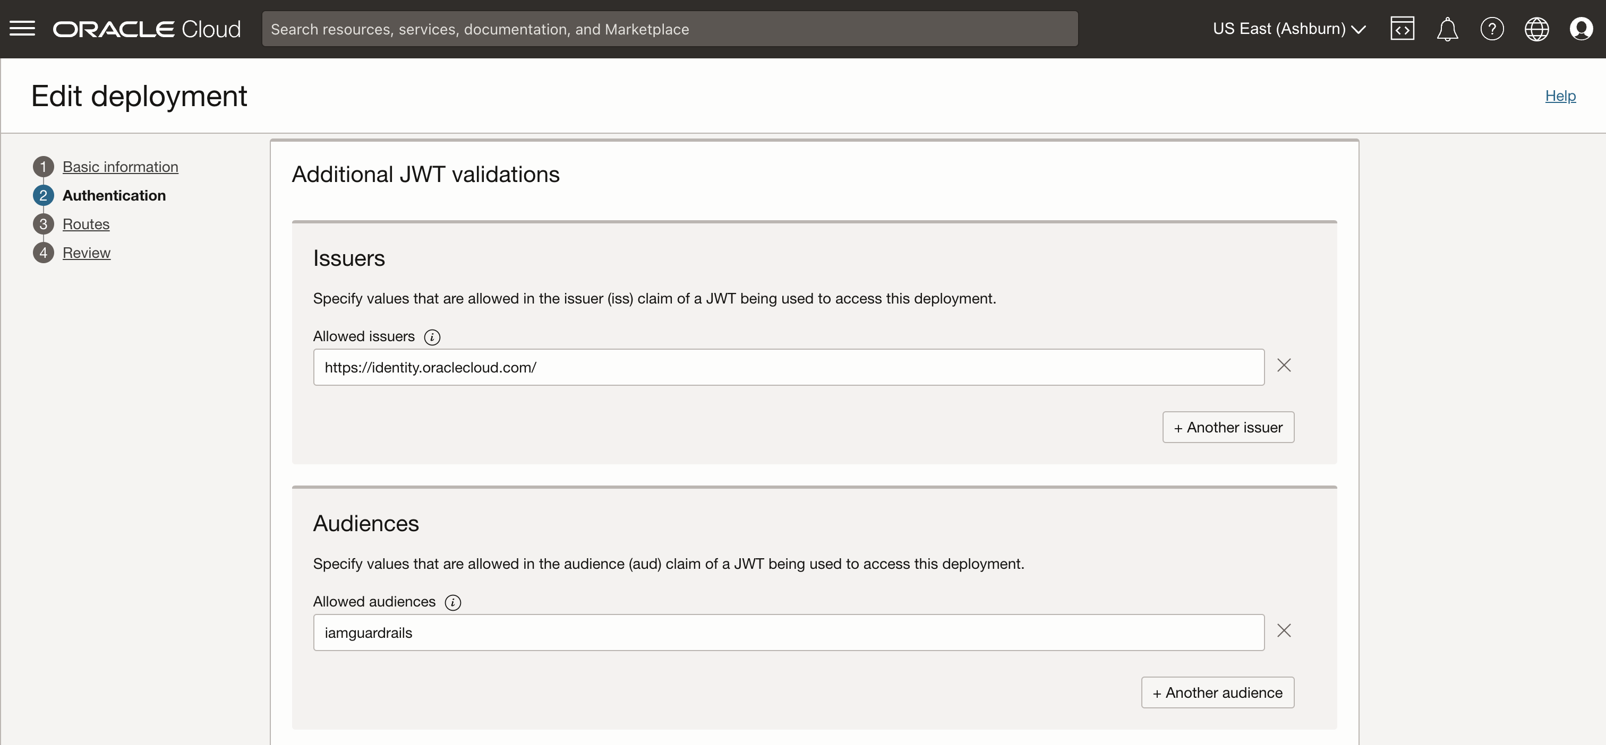The height and width of the screenshot is (745, 1606).
Task: Click the info icon beside Allowed issuers
Action: [432, 336]
